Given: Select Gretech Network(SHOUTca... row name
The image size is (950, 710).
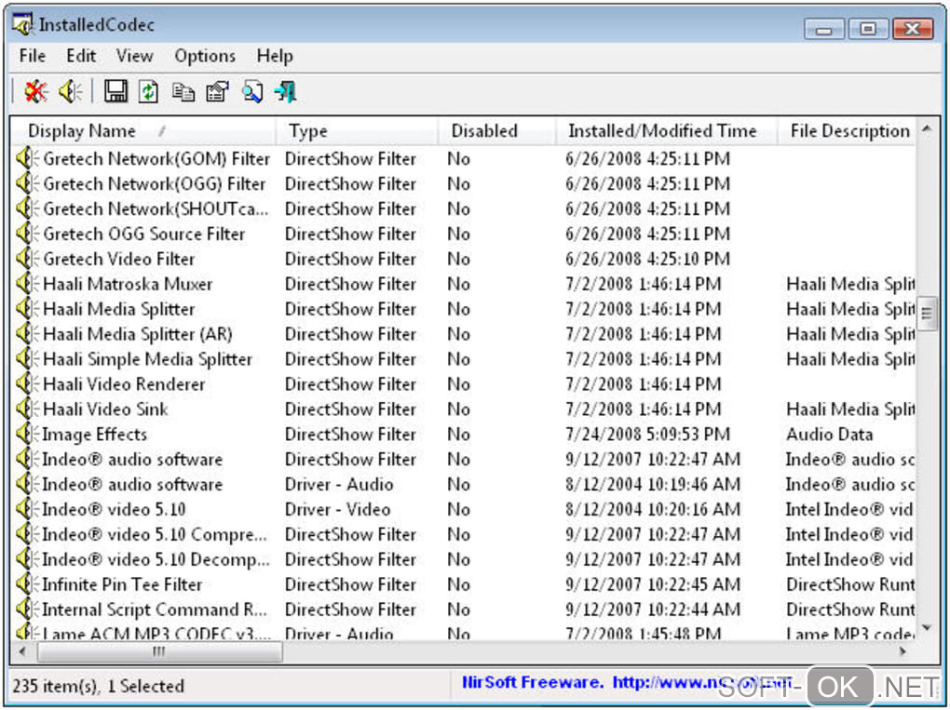Looking at the screenshot, I should [156, 208].
